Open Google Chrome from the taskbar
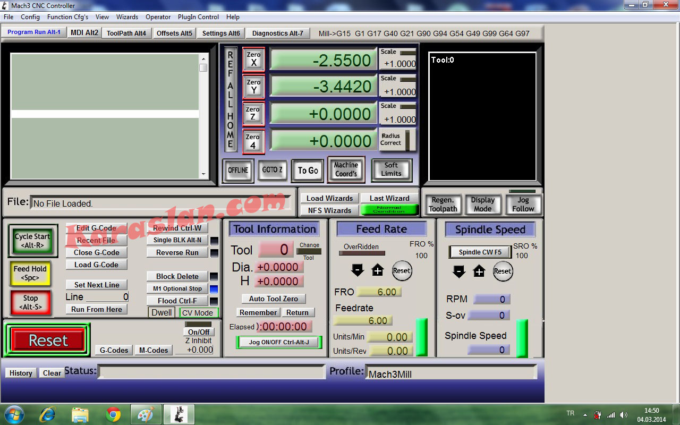680x425 pixels. (x=113, y=414)
